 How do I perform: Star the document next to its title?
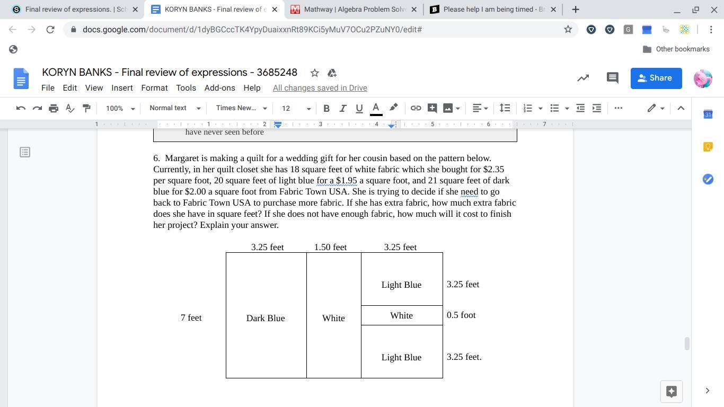[314, 73]
